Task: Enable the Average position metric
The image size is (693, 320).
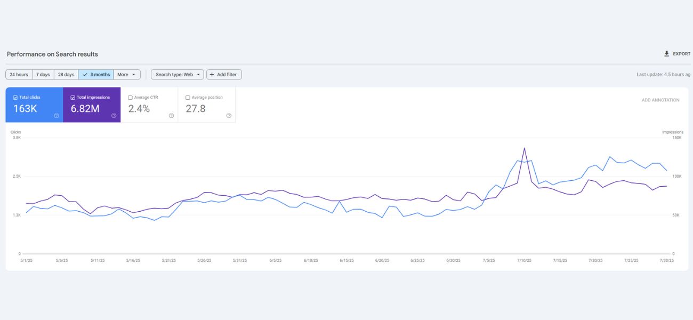Action: (x=187, y=97)
